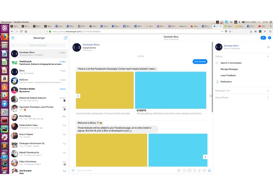Click blue info icon in conversation header
273x194 pixels.
269,38
